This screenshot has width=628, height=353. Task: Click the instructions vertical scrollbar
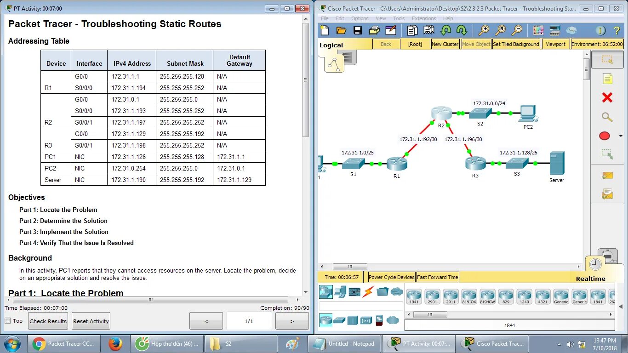coord(306,80)
